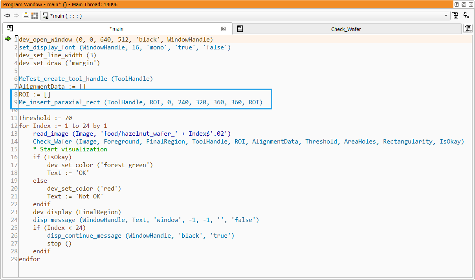475x280 pixels.
Task: Close the *main tab
Action: pos(223,29)
